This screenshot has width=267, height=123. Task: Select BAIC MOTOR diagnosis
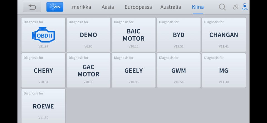pyautogui.click(x=133, y=35)
